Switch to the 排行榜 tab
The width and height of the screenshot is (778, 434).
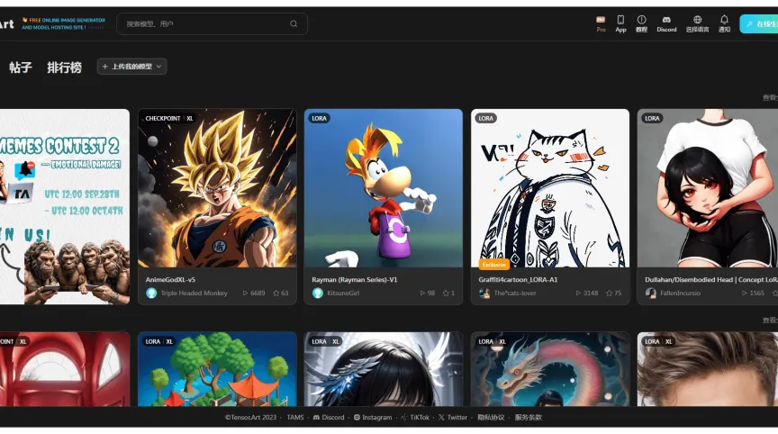point(65,67)
